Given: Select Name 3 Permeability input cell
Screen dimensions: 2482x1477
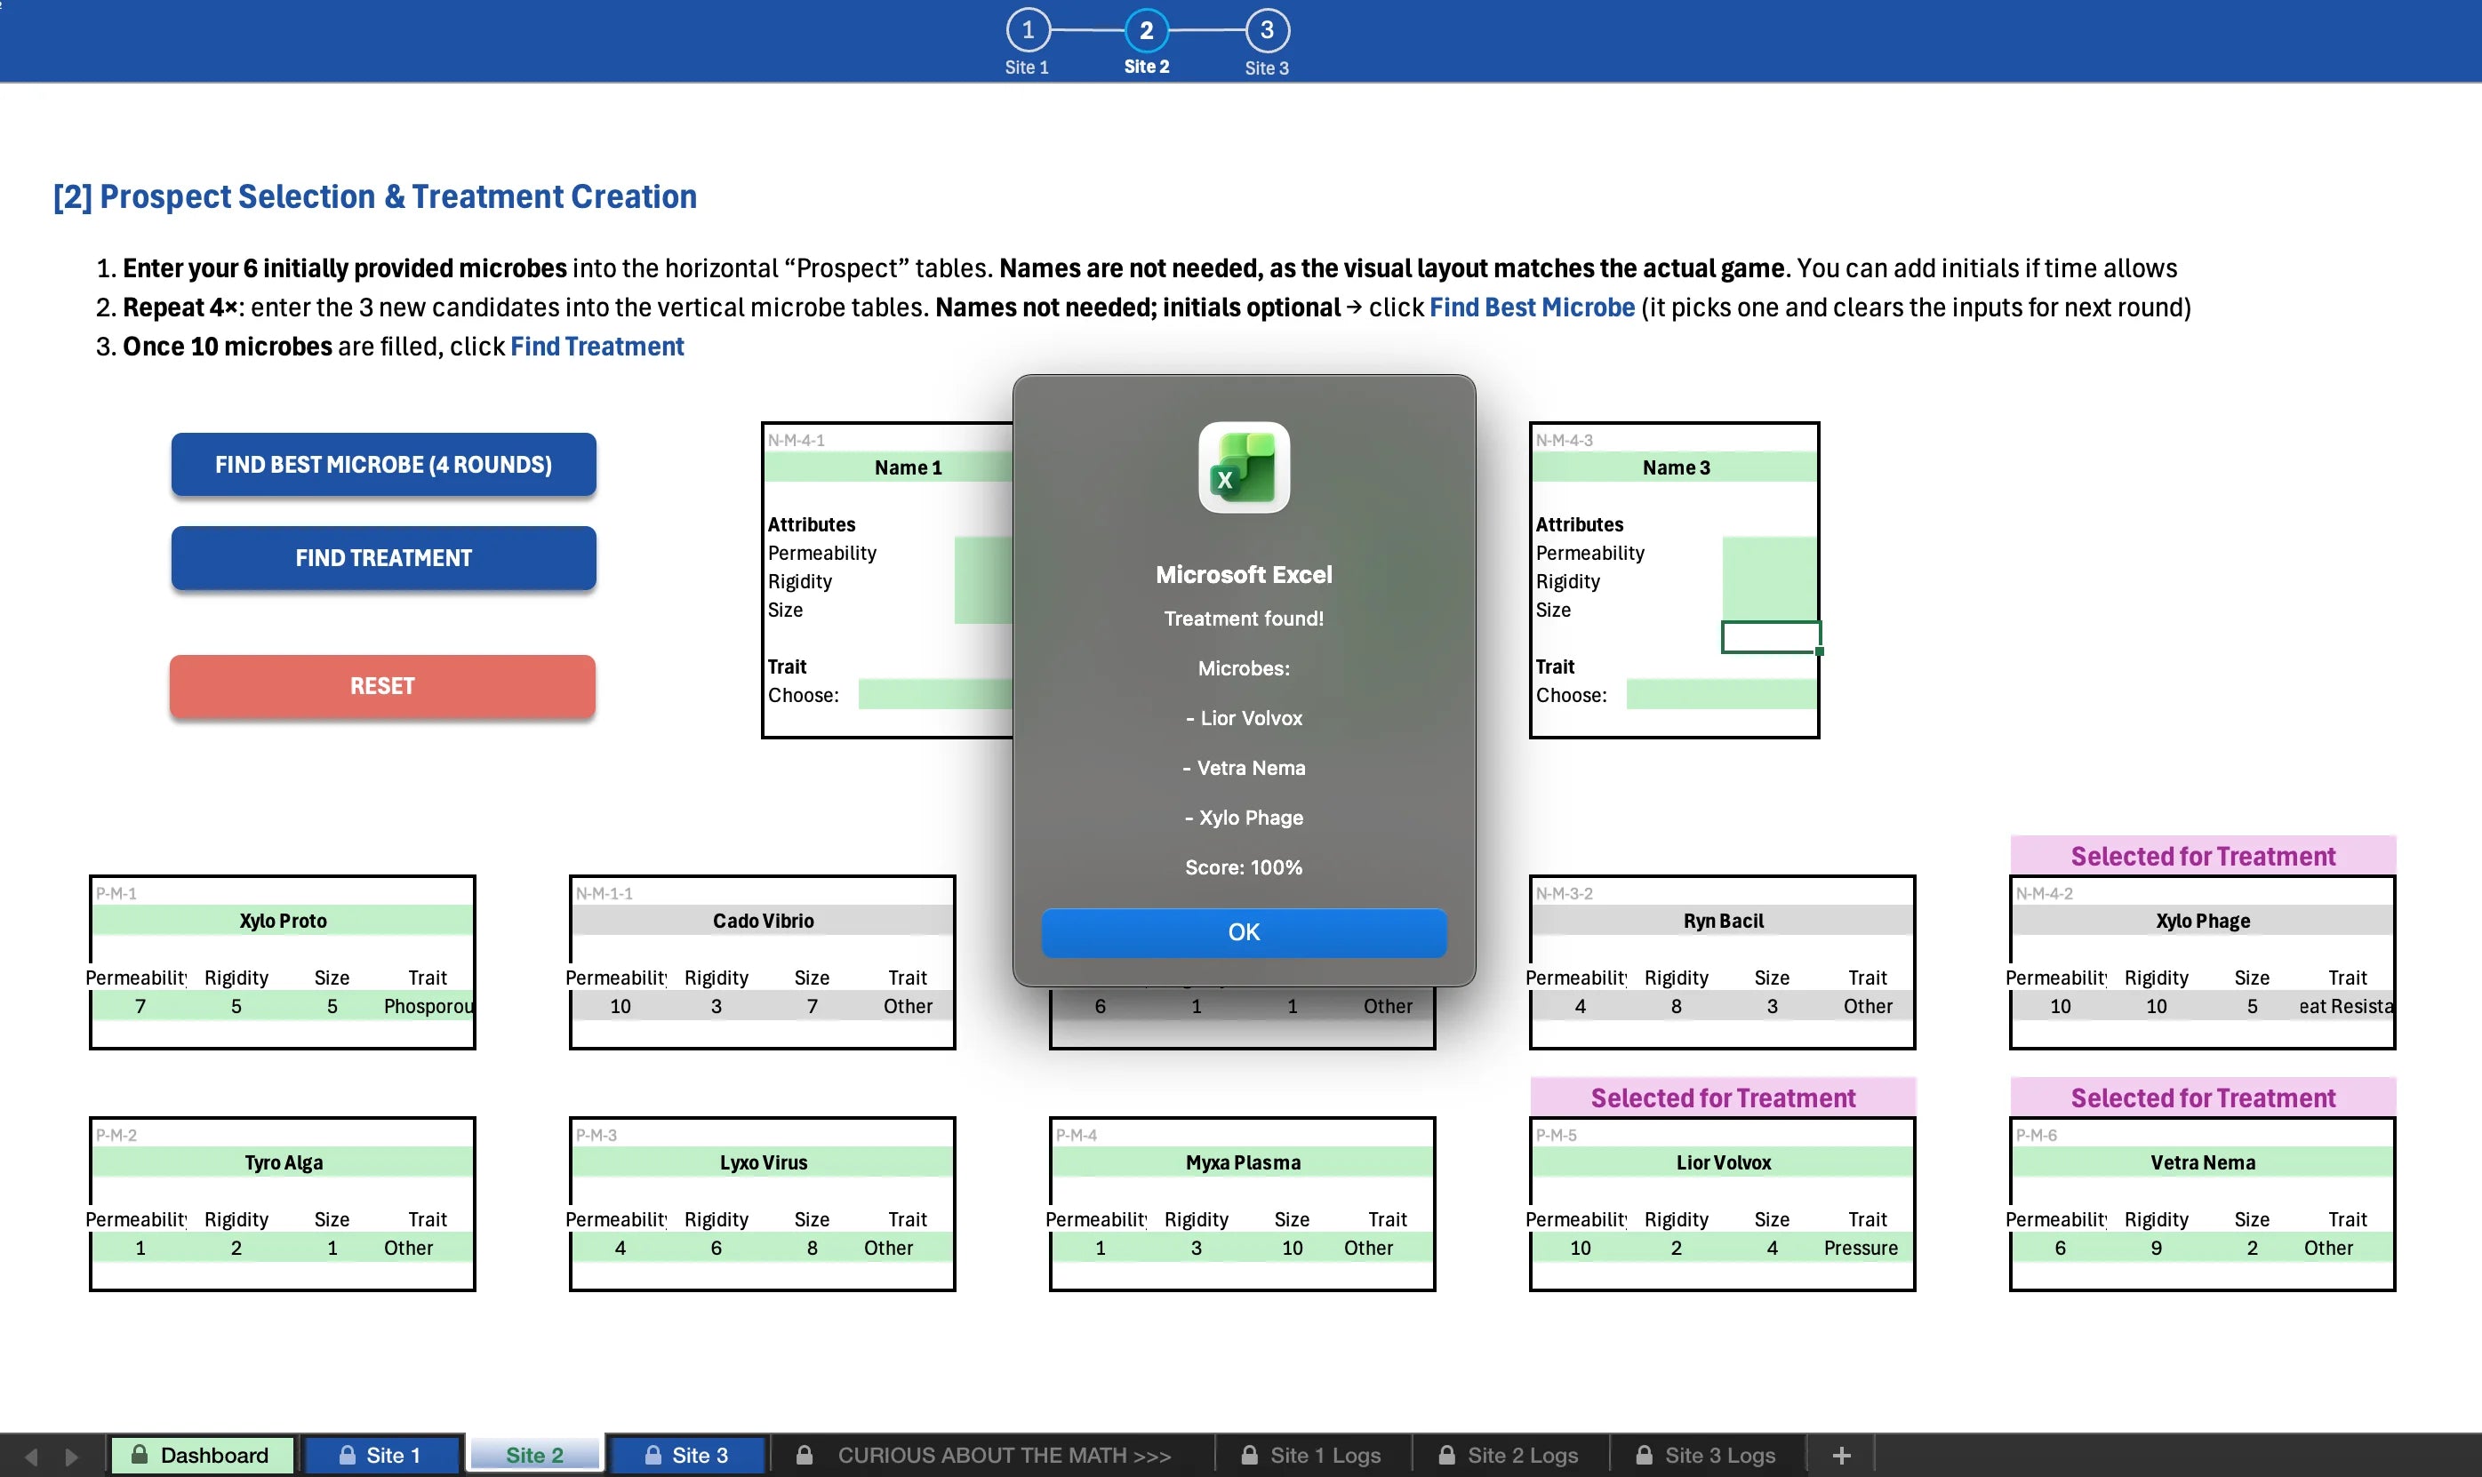Looking at the screenshot, I should 1768,551.
